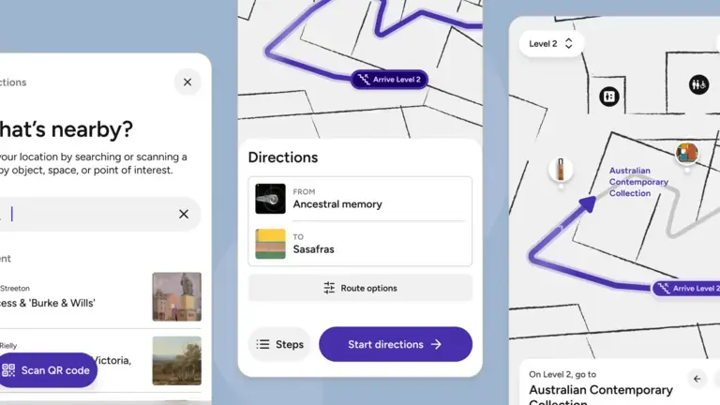Open the Victoria landscape painting thumbnail

coord(176,360)
